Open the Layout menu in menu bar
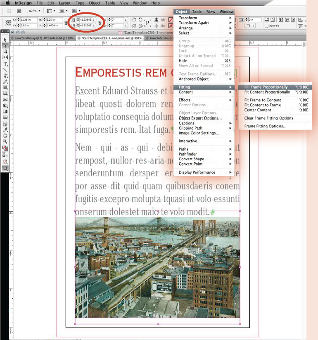 coord(64,3)
